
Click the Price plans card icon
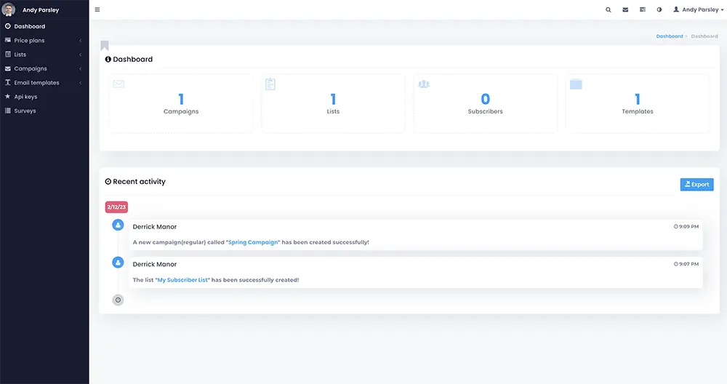click(7, 40)
